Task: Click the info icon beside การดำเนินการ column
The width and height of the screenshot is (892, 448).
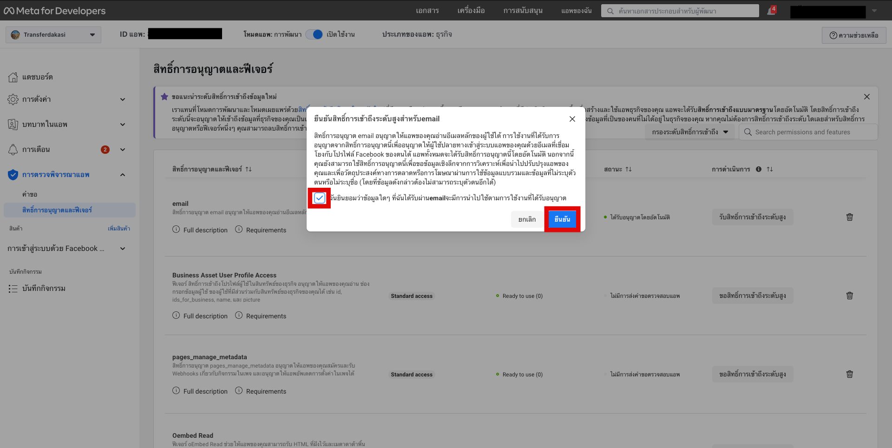Action: (x=759, y=169)
